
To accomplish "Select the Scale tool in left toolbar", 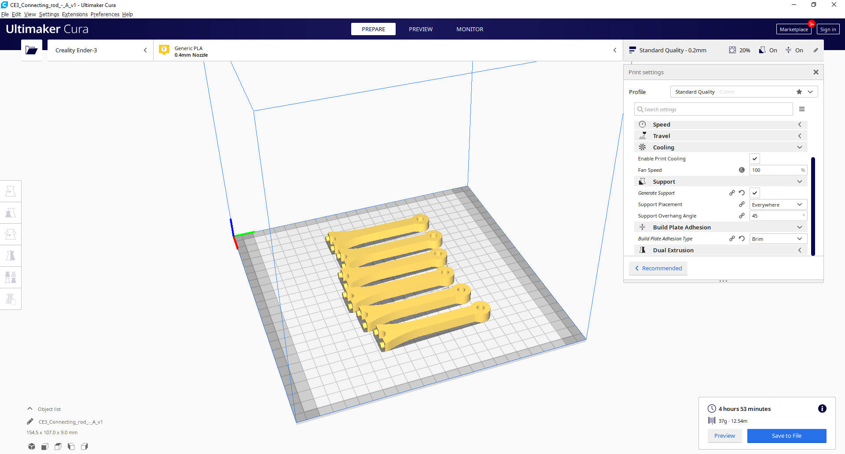I will point(11,213).
